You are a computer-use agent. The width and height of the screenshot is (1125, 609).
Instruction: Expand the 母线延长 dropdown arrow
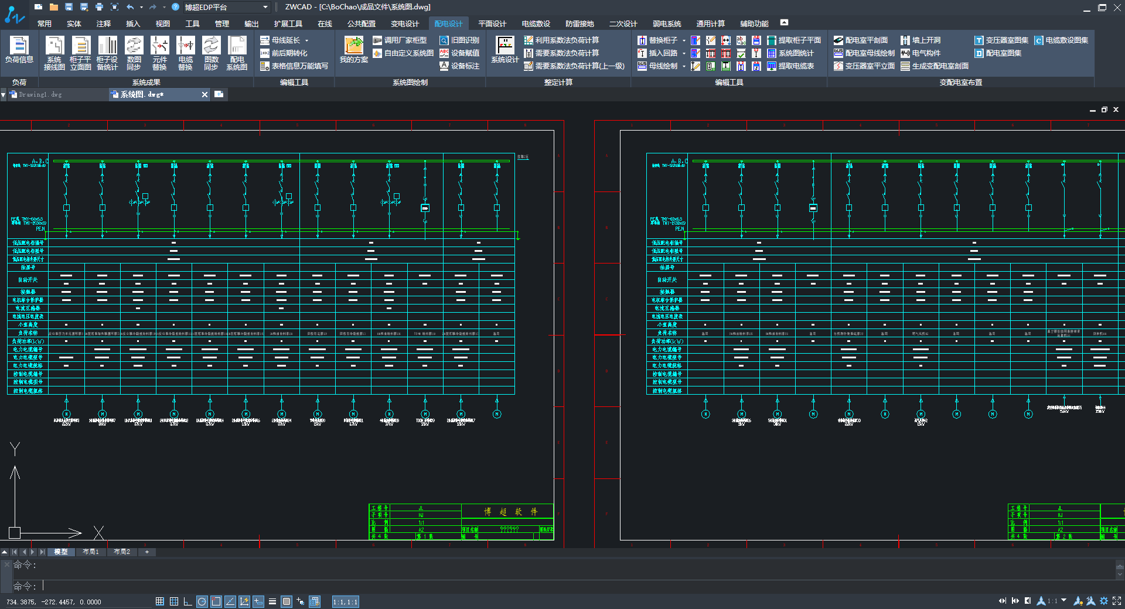pyautogui.click(x=306, y=40)
